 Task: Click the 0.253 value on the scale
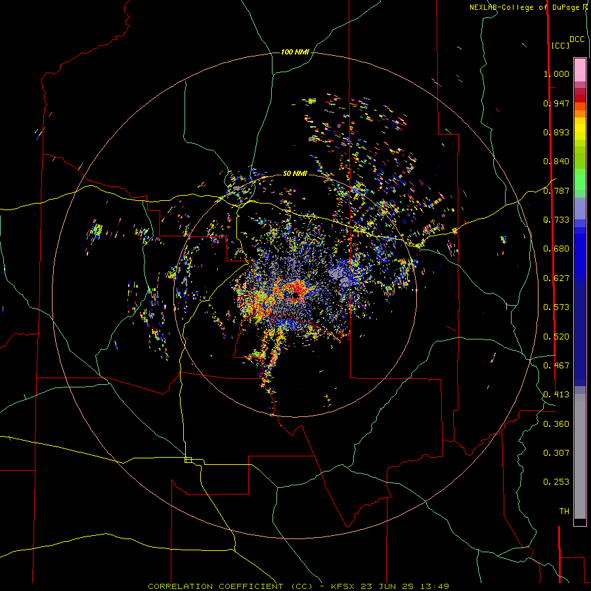(x=556, y=482)
